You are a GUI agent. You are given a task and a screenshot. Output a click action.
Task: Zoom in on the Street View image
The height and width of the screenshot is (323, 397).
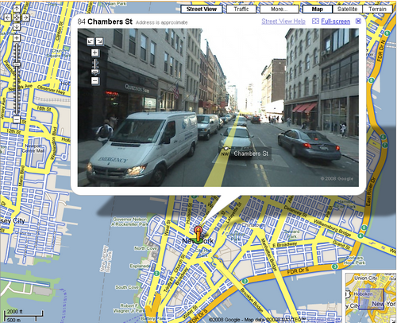pyautogui.click(x=95, y=53)
